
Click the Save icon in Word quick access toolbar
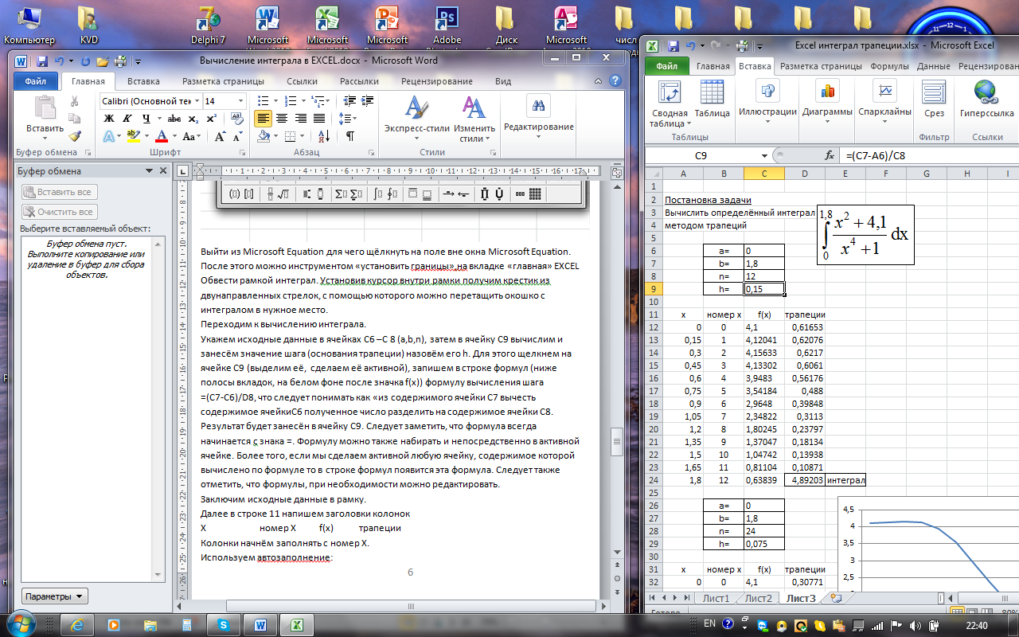(41, 61)
